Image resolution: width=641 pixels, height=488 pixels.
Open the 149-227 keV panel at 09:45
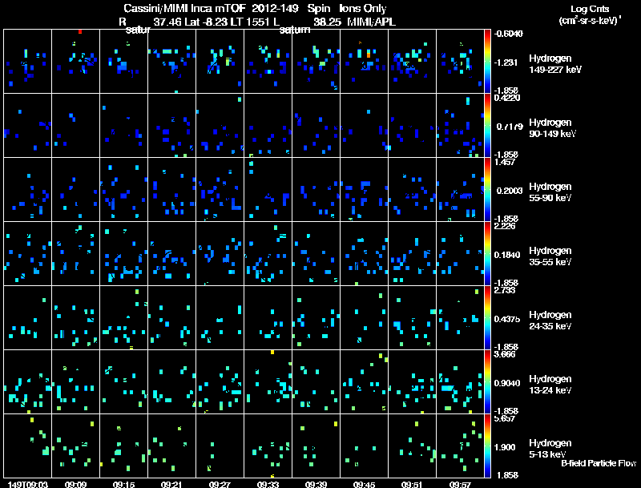tap(364, 62)
